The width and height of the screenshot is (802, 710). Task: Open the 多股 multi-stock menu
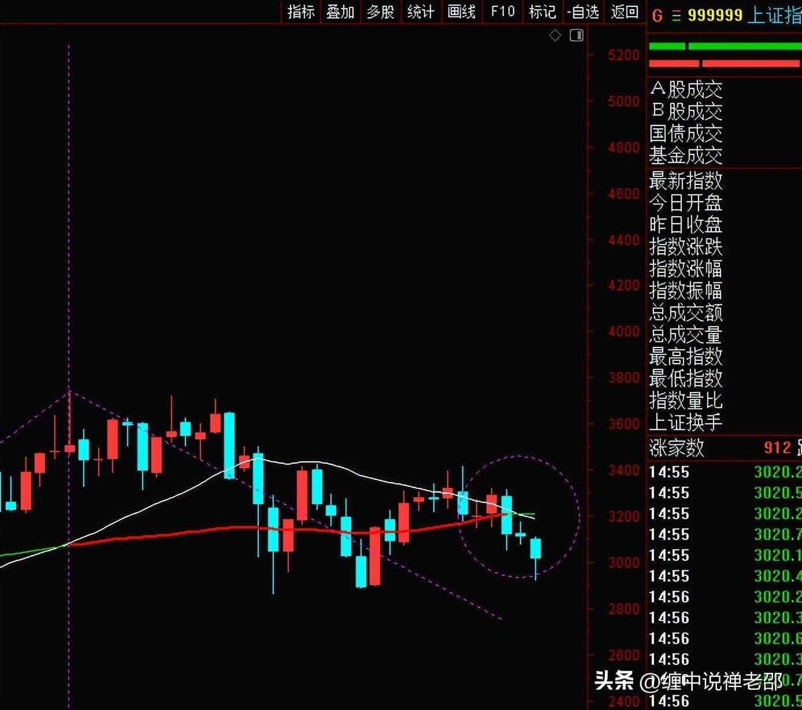380,12
